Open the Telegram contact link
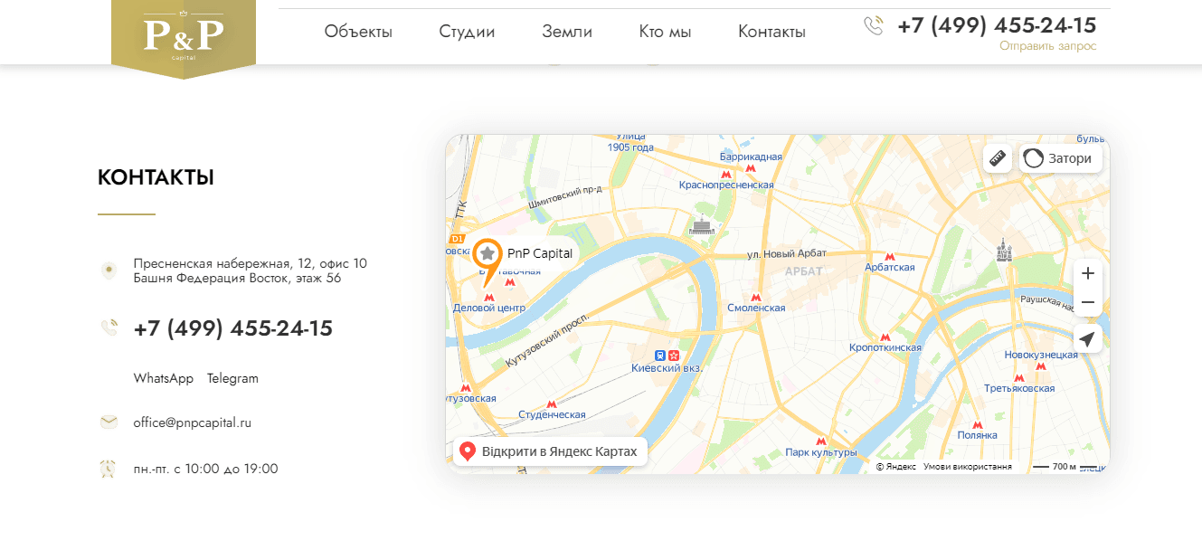The width and height of the screenshot is (1202, 560). (232, 378)
